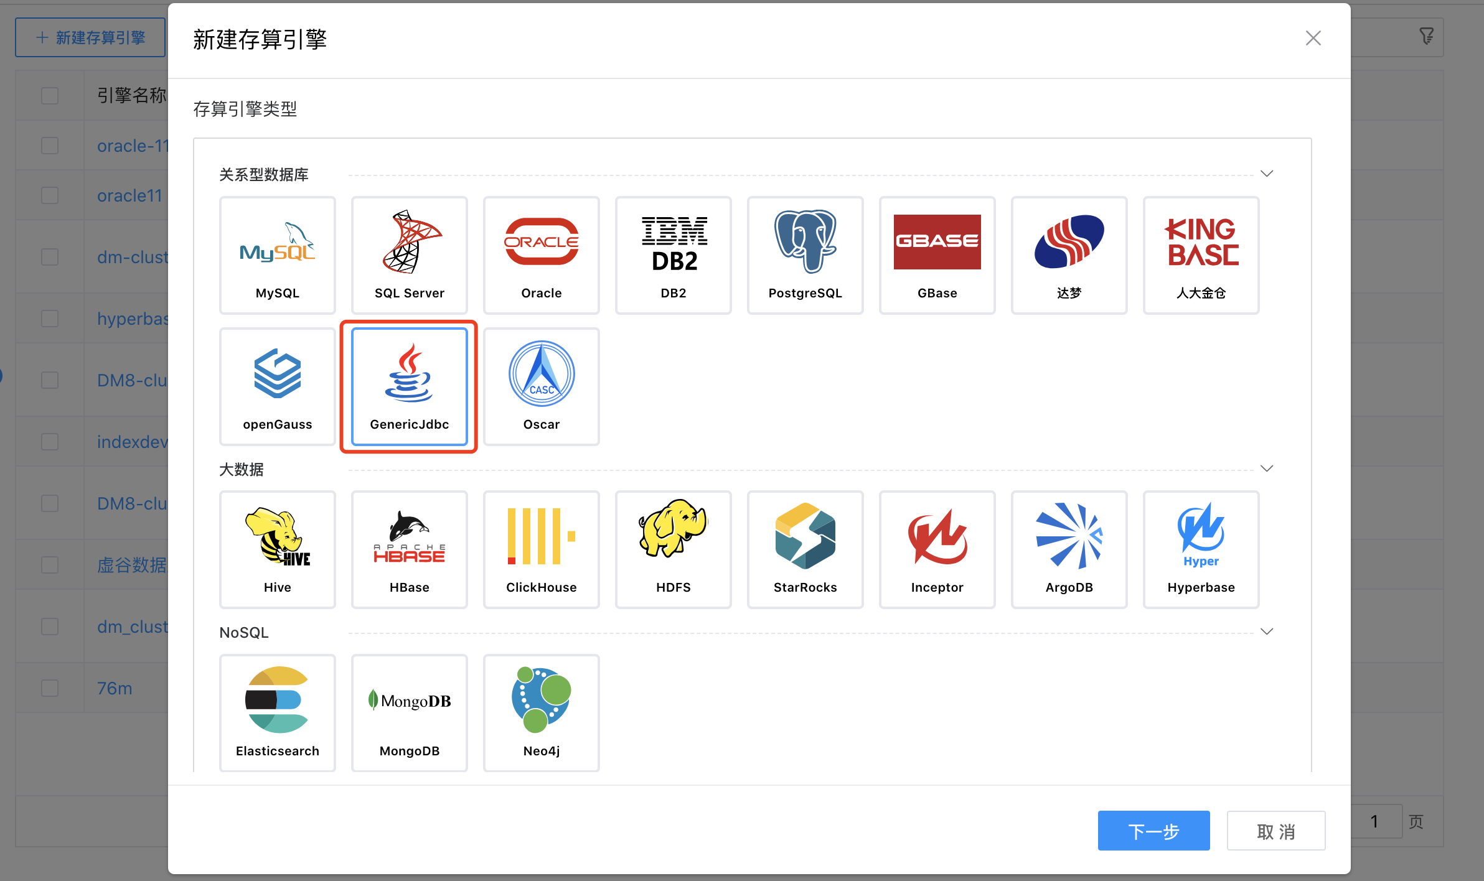Select the Hive big data engine
Image resolution: width=1484 pixels, height=881 pixels.
tap(278, 549)
